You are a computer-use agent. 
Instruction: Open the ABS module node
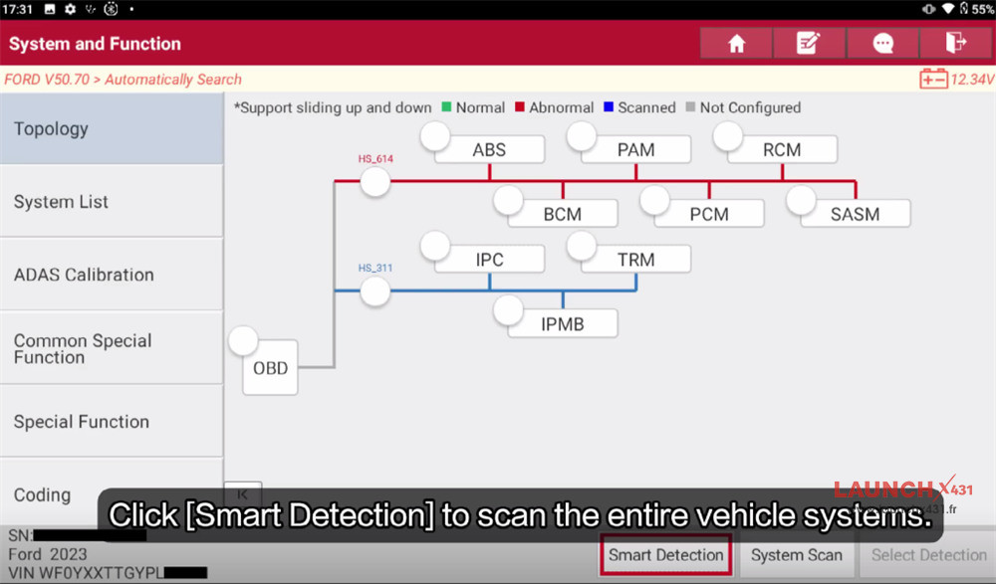pos(489,150)
